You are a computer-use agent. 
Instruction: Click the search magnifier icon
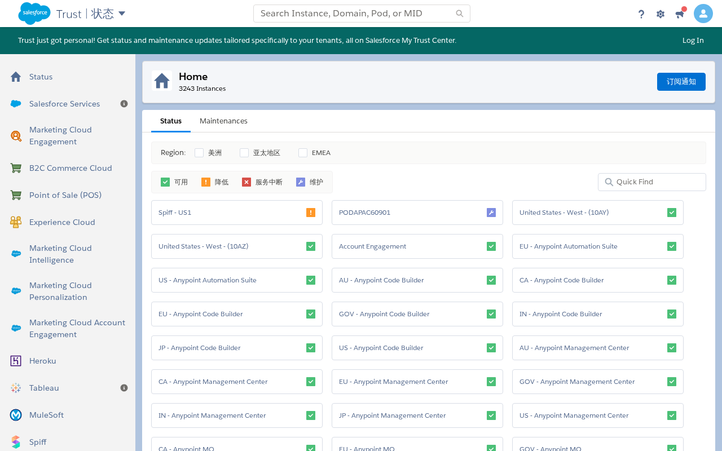(460, 14)
